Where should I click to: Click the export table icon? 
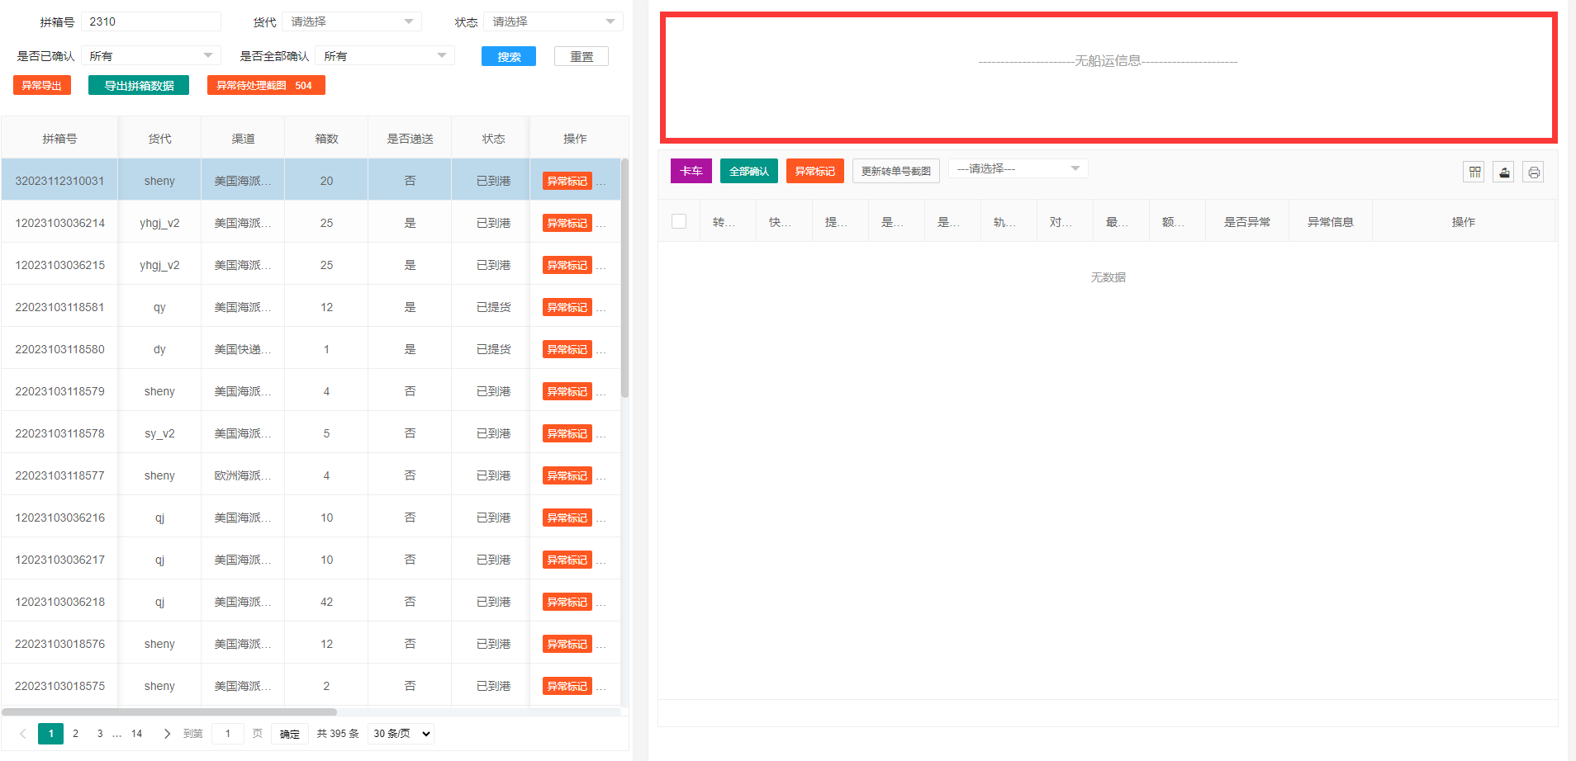[1504, 172]
